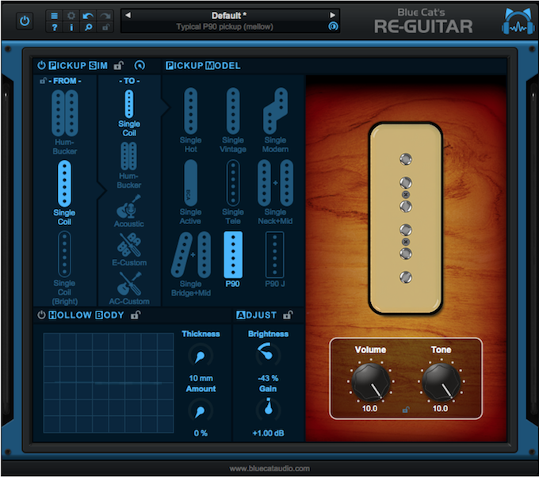Click Pickup Sim reset circular arrow
This screenshot has width=539, height=477.
click(140, 65)
